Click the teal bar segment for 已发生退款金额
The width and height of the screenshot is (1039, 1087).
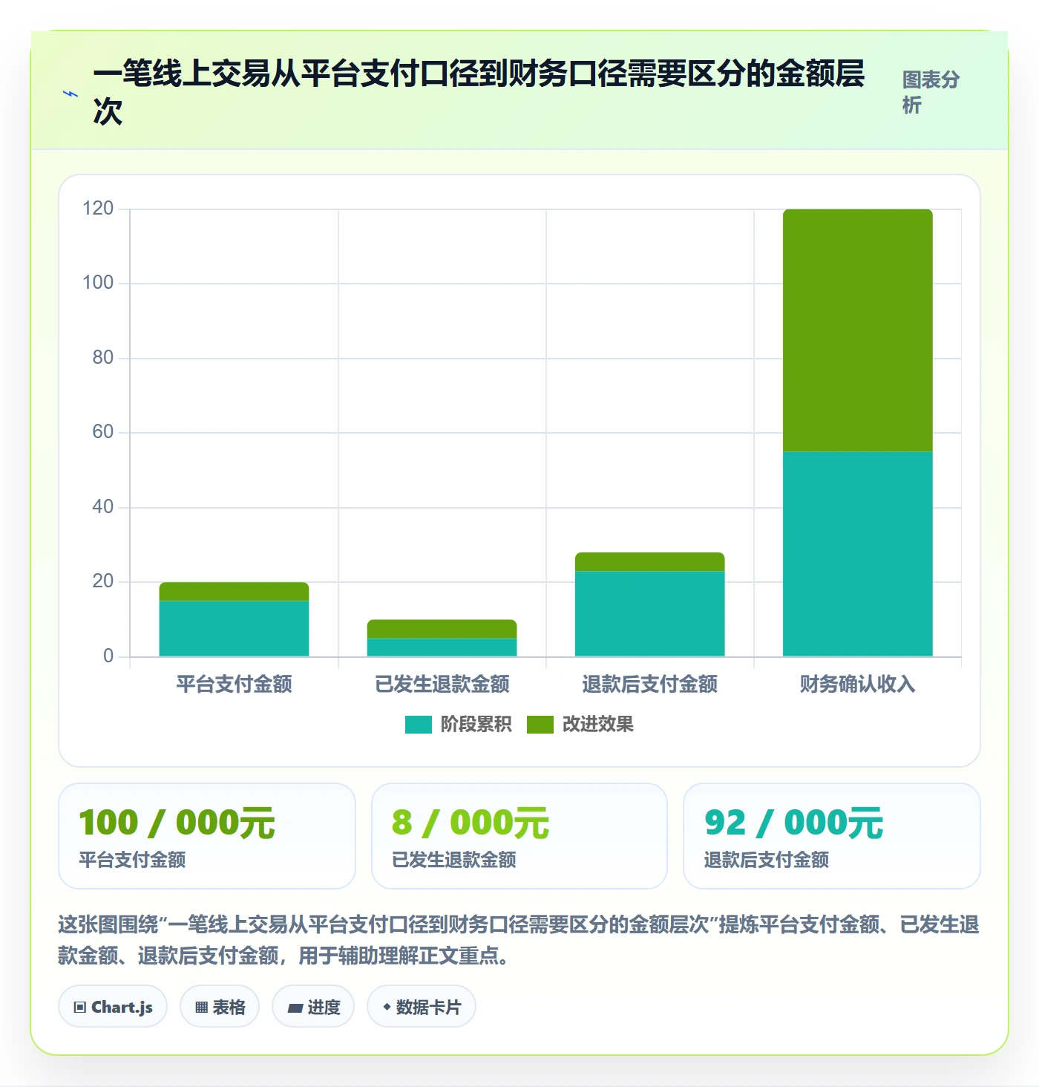(x=442, y=647)
